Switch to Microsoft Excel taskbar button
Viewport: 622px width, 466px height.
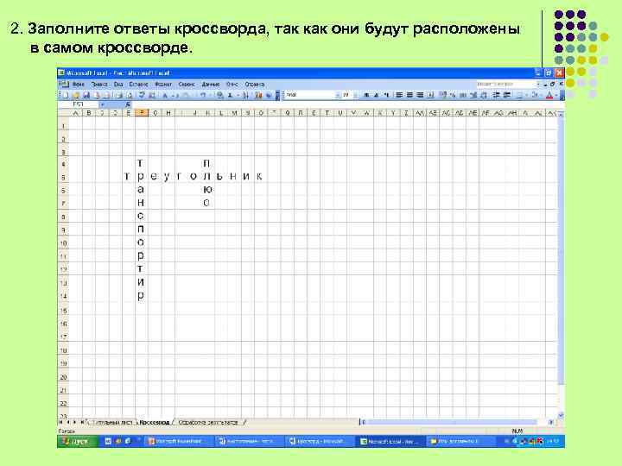point(391,442)
